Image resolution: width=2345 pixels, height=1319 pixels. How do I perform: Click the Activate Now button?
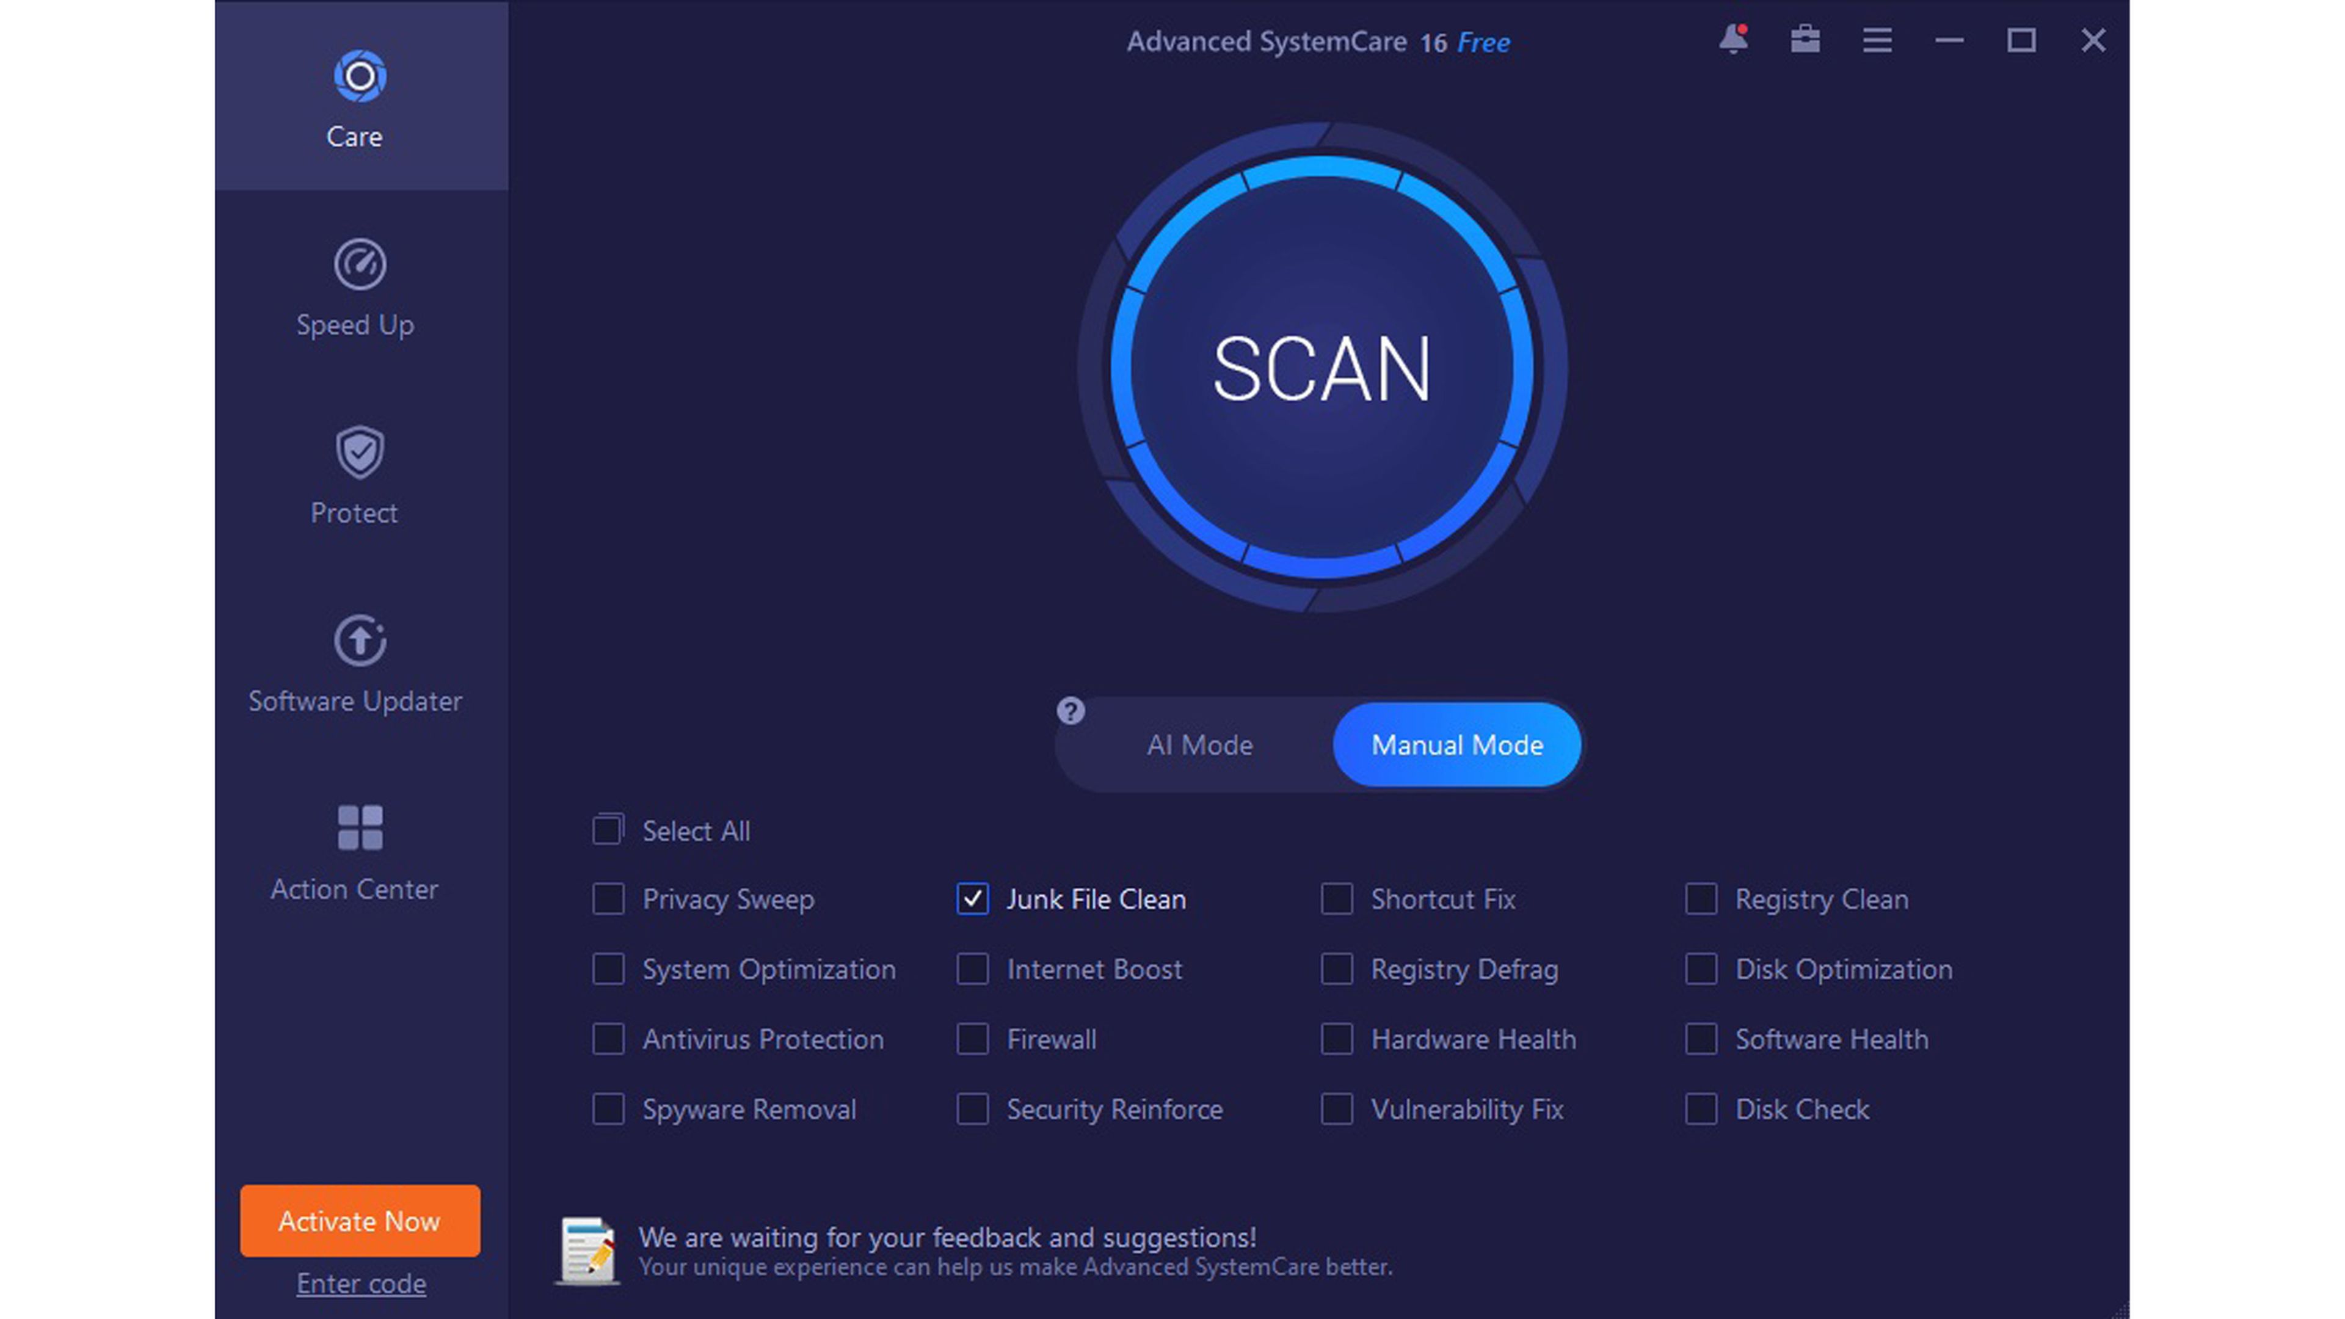[x=360, y=1221]
